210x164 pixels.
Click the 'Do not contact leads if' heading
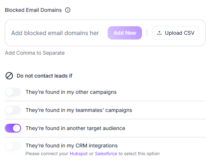point(44,76)
